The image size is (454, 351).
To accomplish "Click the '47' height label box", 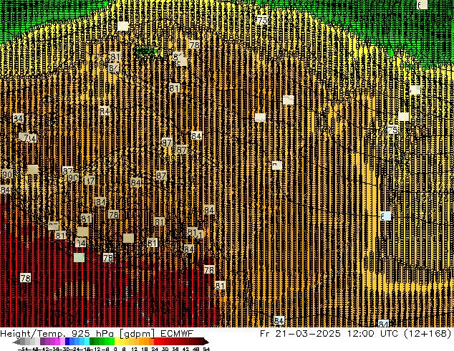I will [90, 181].
